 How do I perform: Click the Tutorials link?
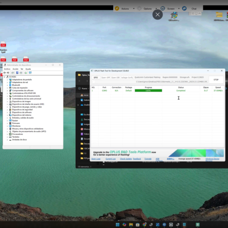pyautogui.click(x=148, y=159)
